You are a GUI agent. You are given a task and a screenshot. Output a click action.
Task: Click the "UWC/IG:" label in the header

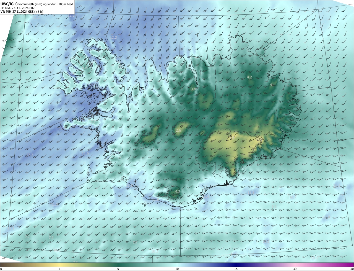[7, 4]
